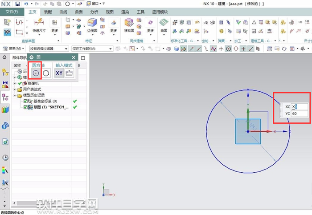Select circle by center and diameter method
Image resolution: width=312 pixels, height=215 pixels.
click(x=35, y=73)
